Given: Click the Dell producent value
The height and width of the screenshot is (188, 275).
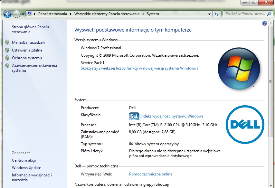Looking at the screenshot, I should (x=132, y=108).
